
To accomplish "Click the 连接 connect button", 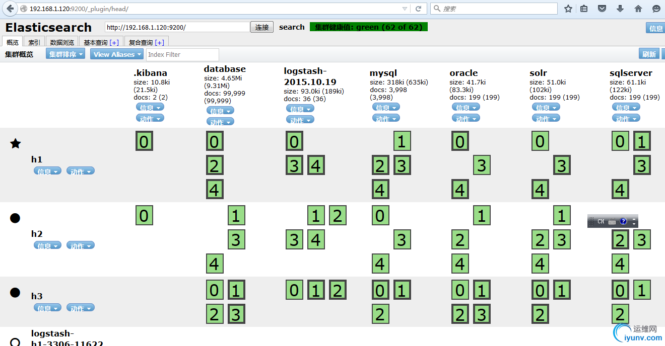I will point(262,27).
